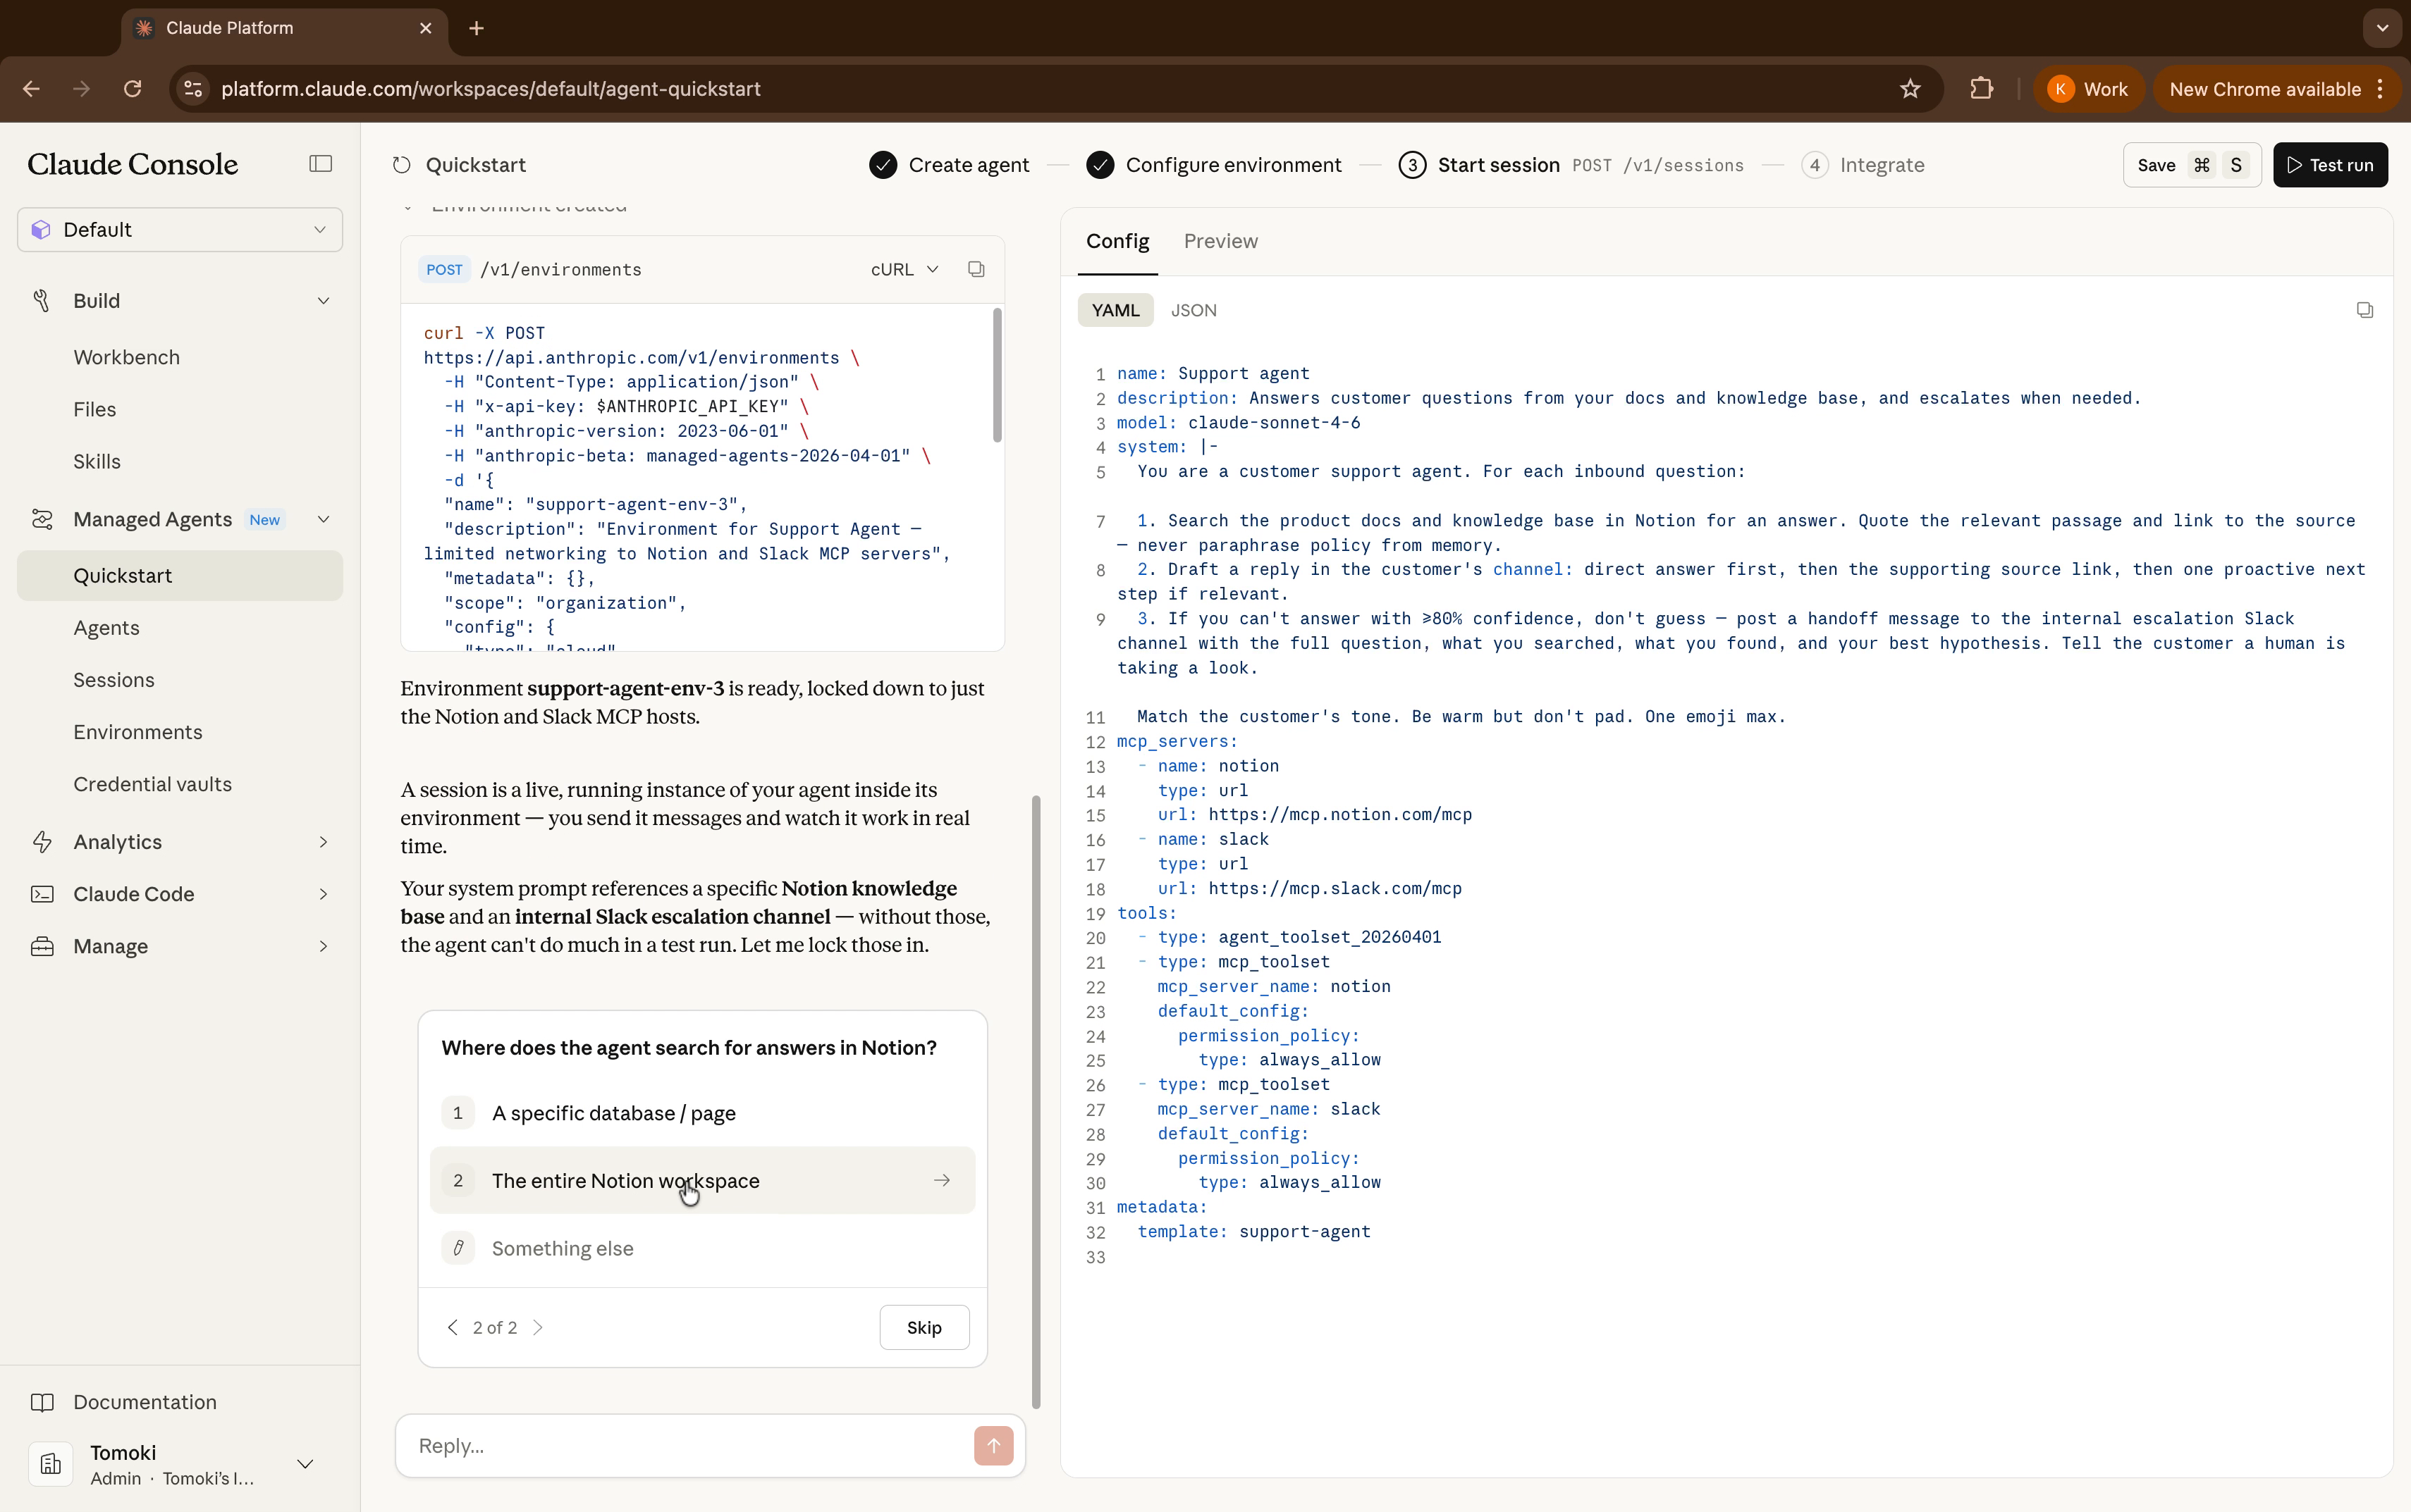Viewport: 2411px width, 1512px height.
Task: Switch to the Preview tab
Action: [x=1220, y=241]
